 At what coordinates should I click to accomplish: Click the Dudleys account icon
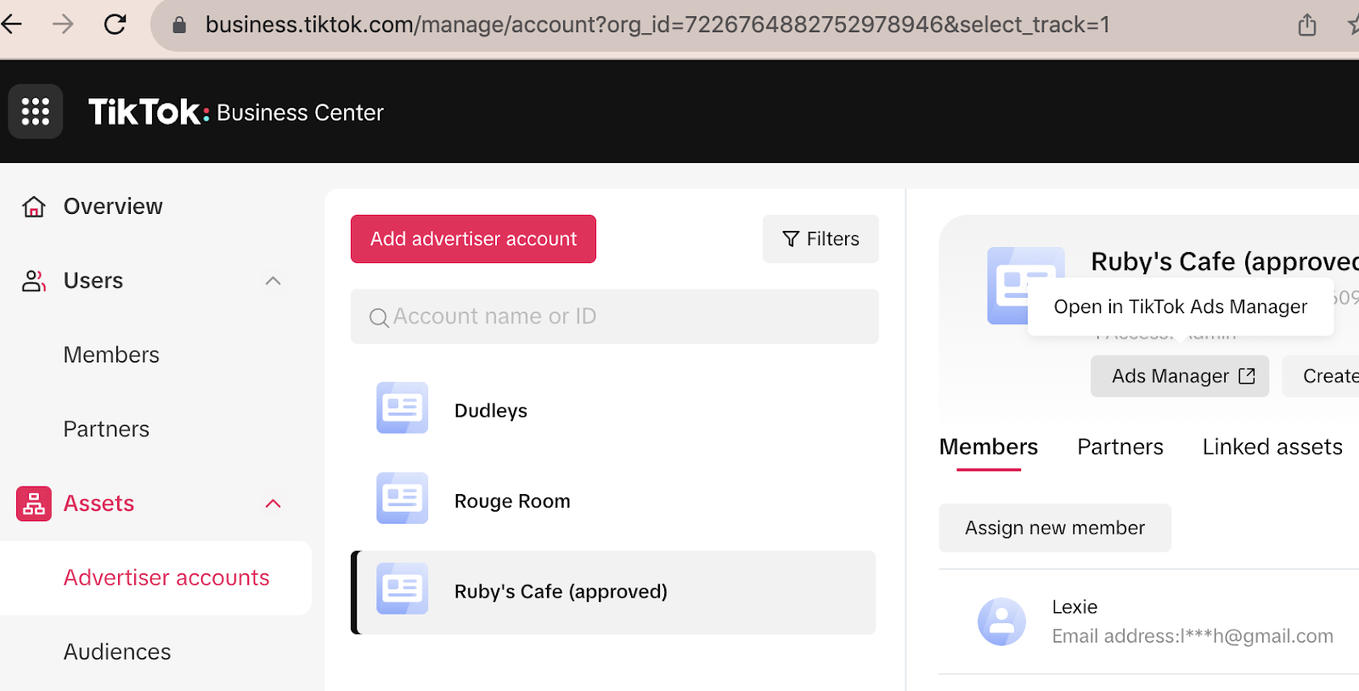click(403, 408)
